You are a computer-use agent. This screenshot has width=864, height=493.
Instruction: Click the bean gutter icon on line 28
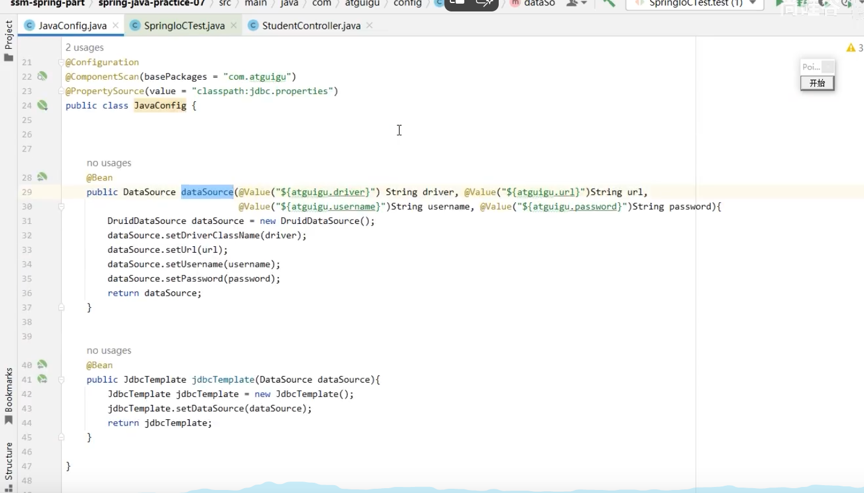click(x=42, y=177)
